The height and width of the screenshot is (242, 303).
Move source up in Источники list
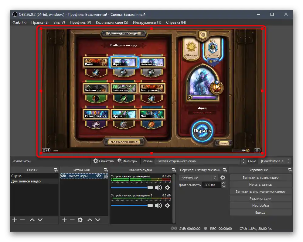pos(90,220)
